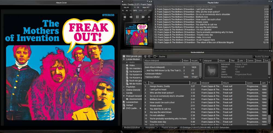
Task: Skip to the previous track
Action: (x=131, y=17)
